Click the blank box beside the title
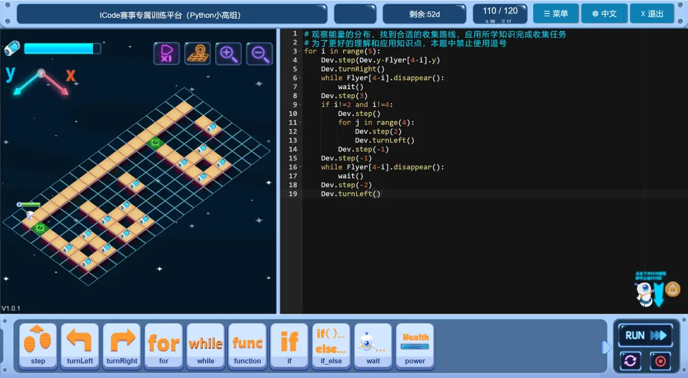The image size is (688, 378). 355,14
